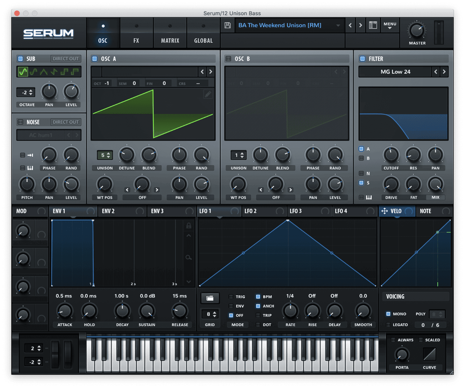Viewport: 465px width, 388px height.
Task: Open the MENU dropdown
Action: [390, 25]
